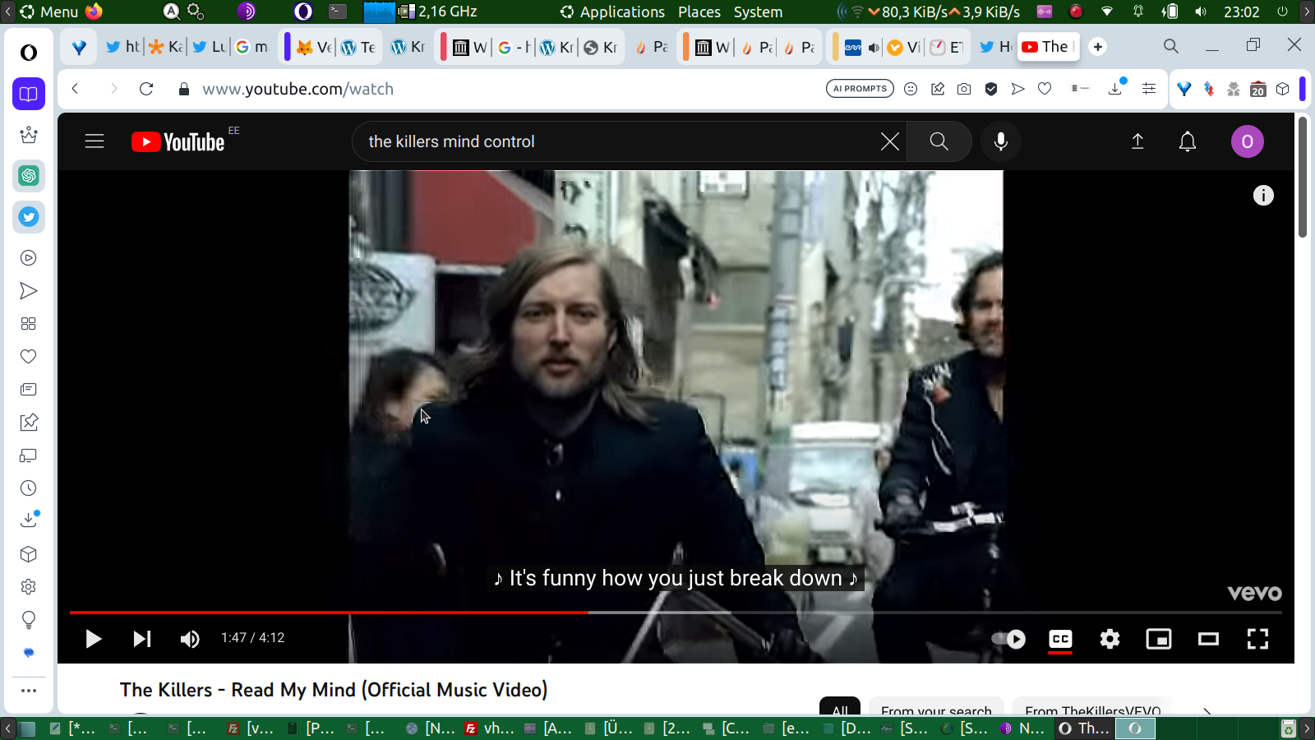Open the 'System' panel menu
Screen dimensions: 1315x740
click(x=758, y=12)
